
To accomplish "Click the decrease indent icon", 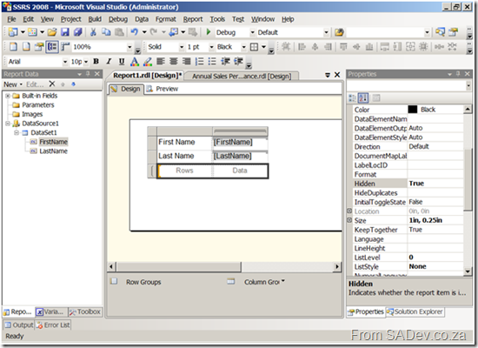I will click(225, 62).
